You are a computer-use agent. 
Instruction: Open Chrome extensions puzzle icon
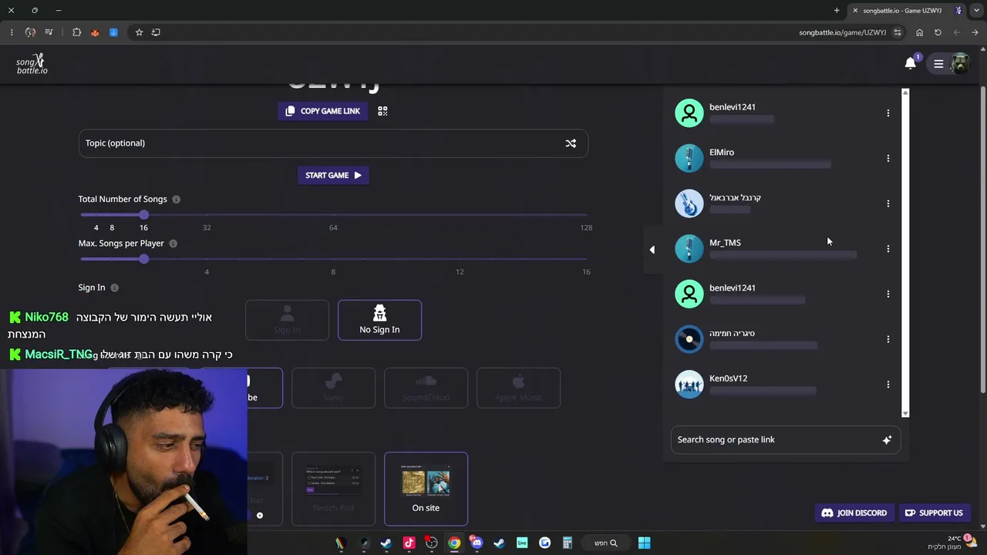pos(76,32)
